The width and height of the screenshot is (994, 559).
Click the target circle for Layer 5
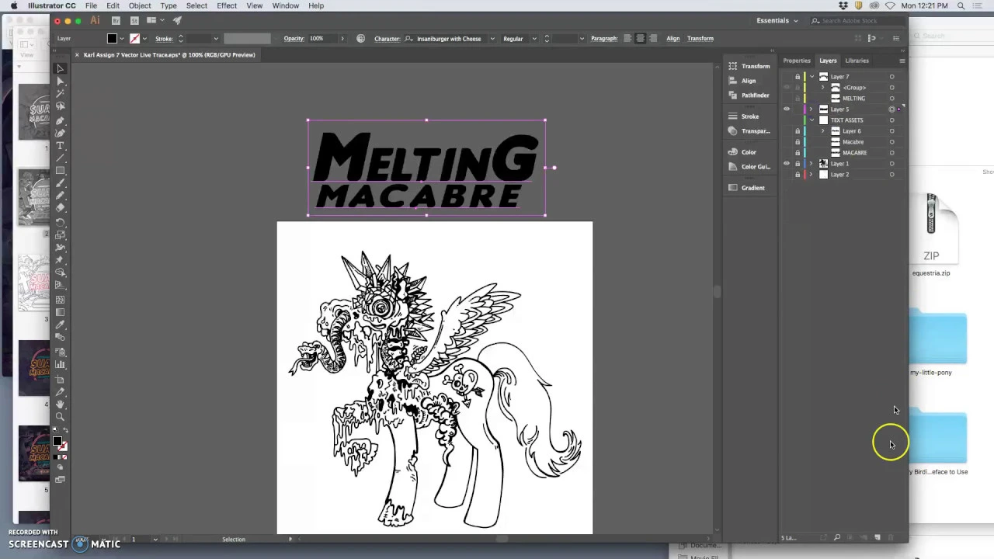891,109
